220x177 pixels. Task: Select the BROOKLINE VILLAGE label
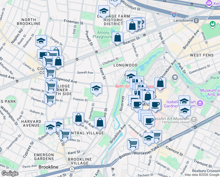[x=80, y=161]
